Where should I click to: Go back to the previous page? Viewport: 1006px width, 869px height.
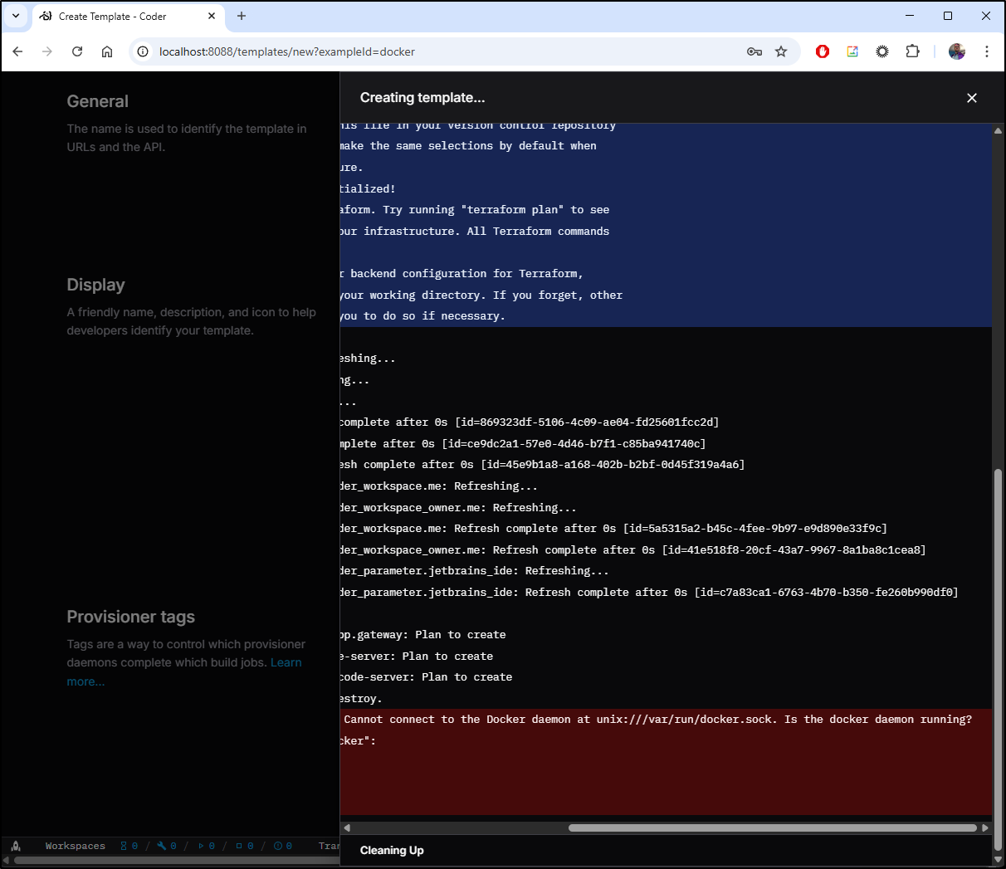pos(17,51)
